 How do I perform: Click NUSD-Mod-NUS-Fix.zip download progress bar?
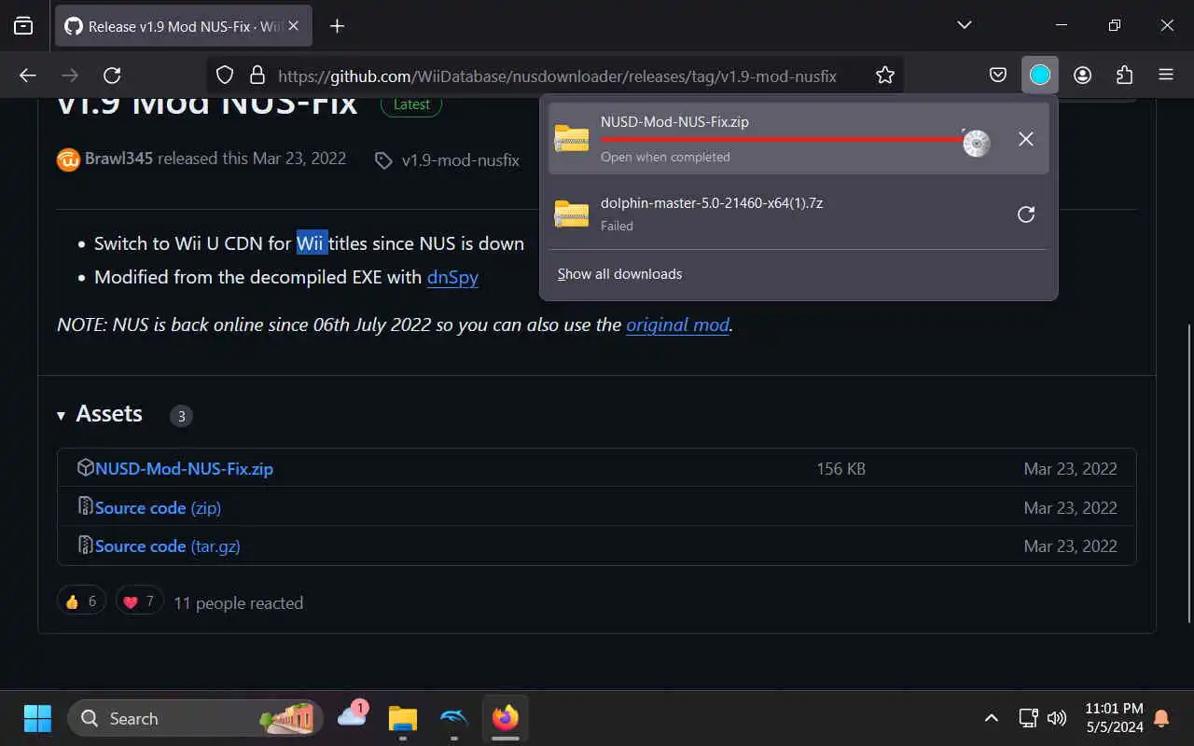click(x=782, y=140)
